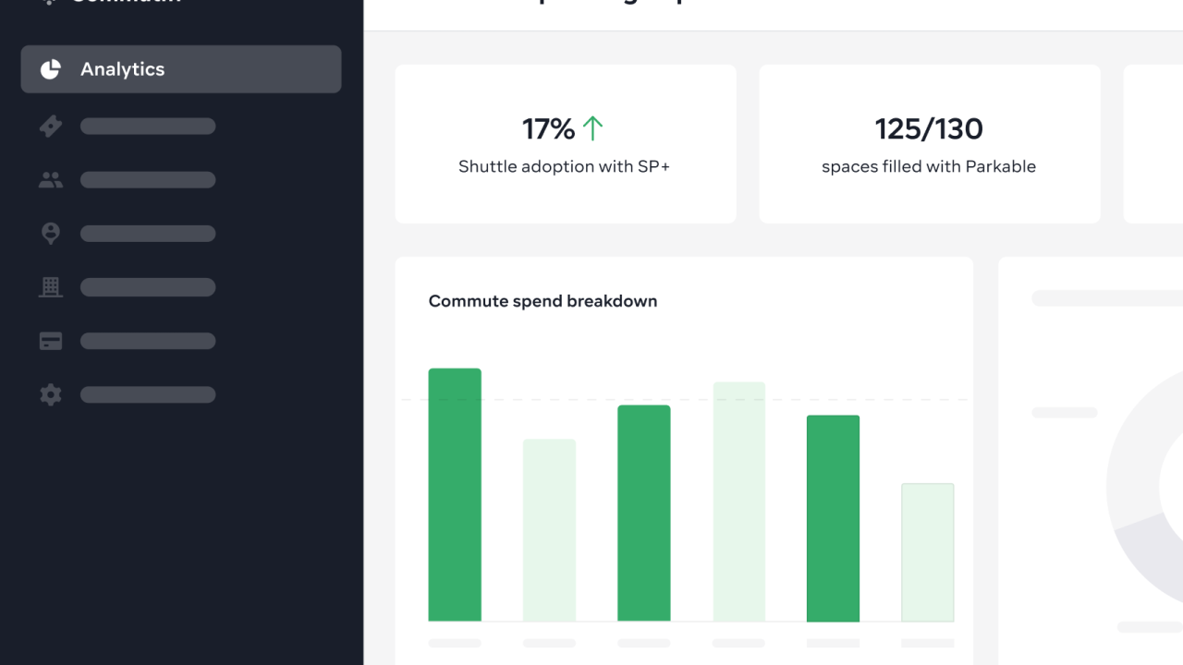1183x665 pixels.
Task: Select the payment card icon in the sidebar
Action: point(51,340)
